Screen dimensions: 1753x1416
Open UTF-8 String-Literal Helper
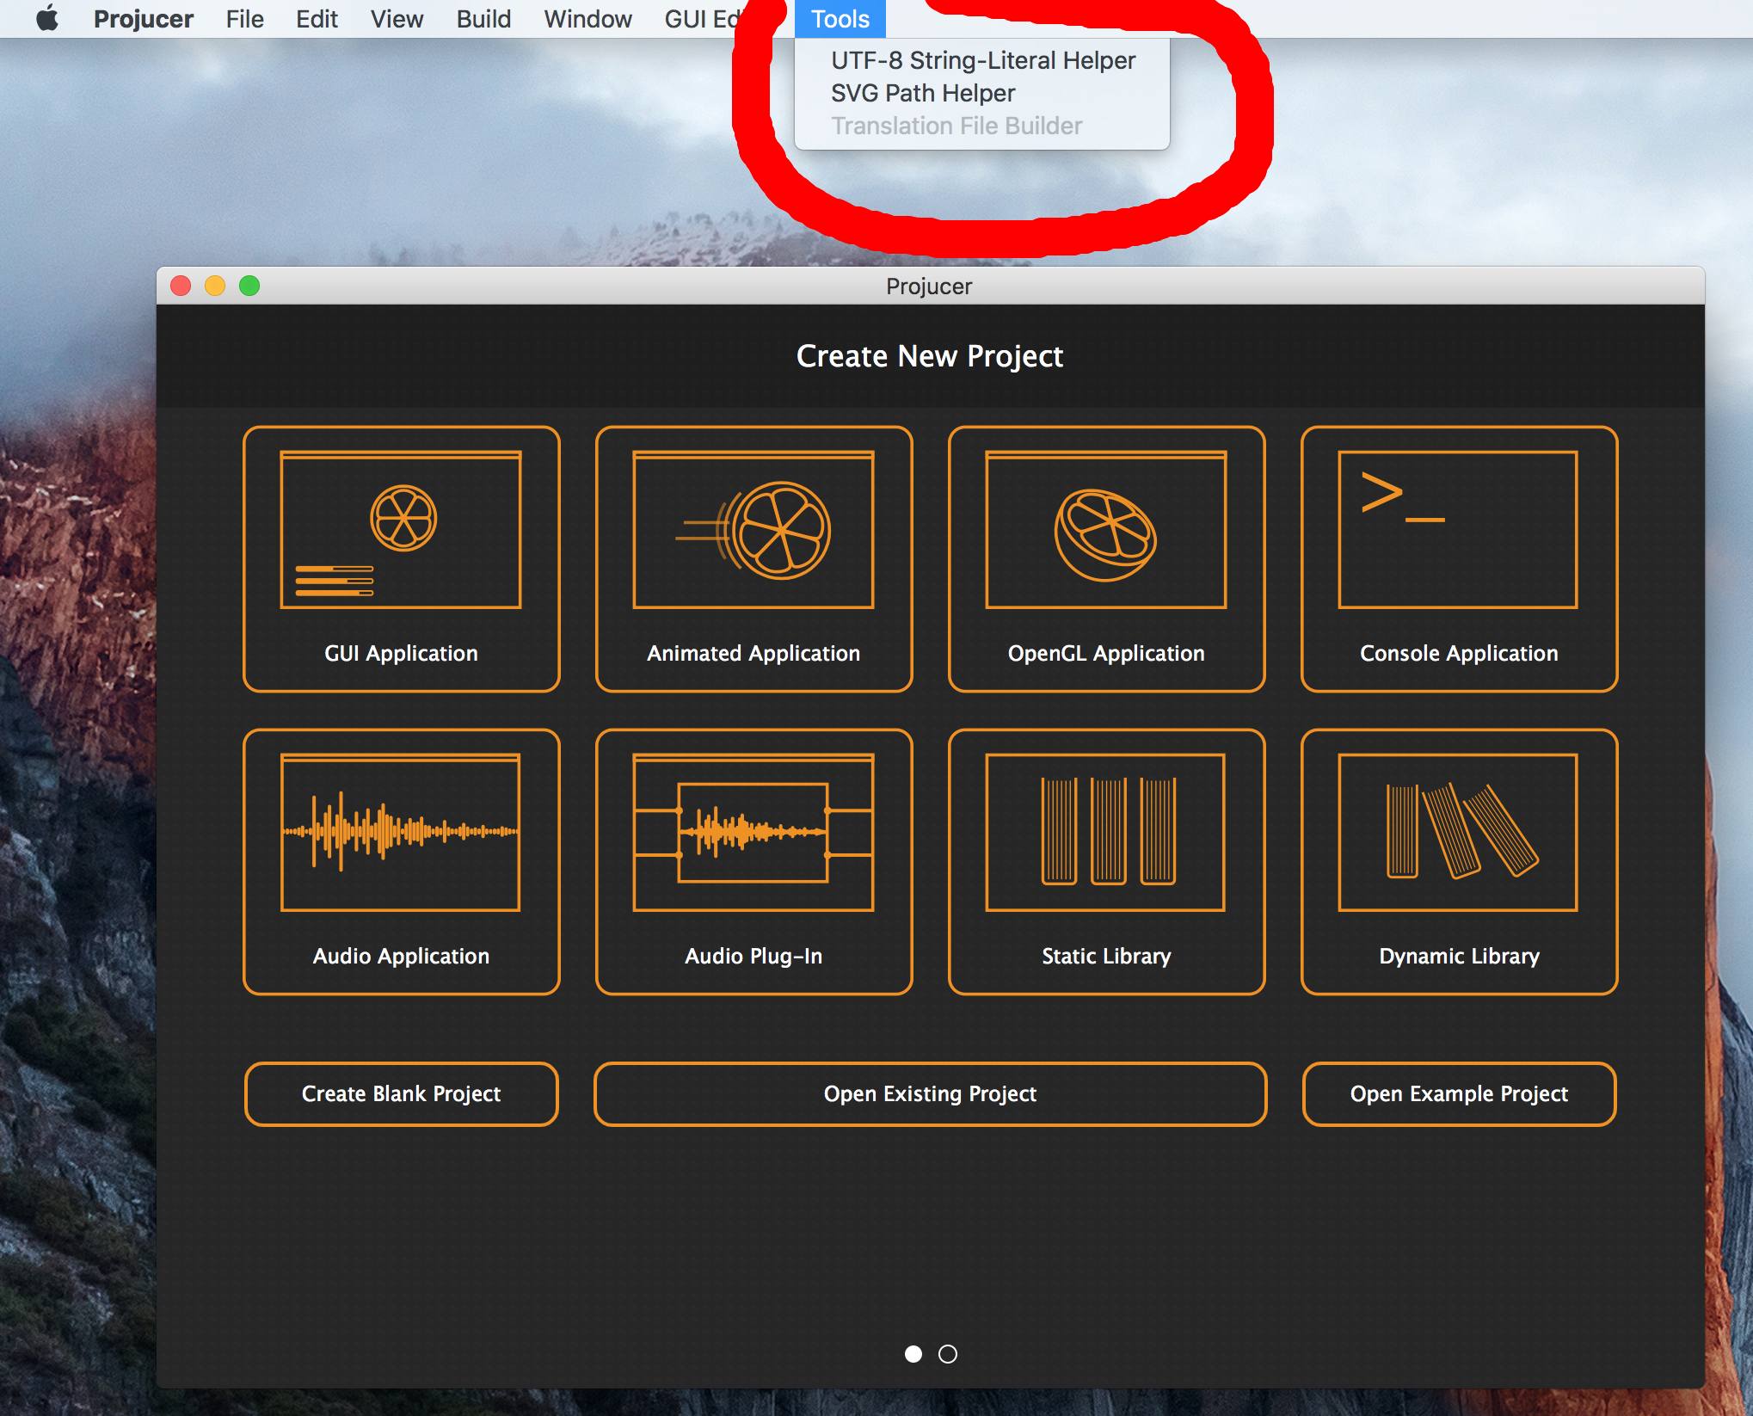coord(982,60)
